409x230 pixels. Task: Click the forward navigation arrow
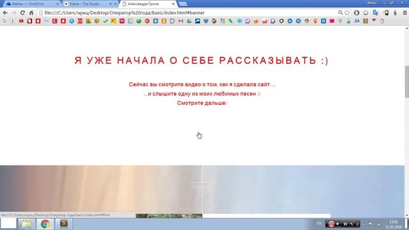(14, 13)
